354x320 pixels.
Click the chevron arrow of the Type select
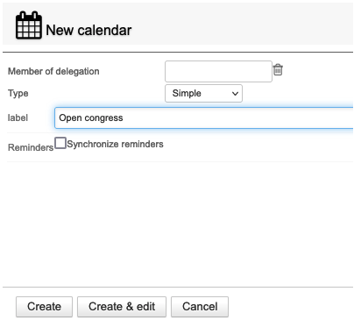tap(235, 94)
